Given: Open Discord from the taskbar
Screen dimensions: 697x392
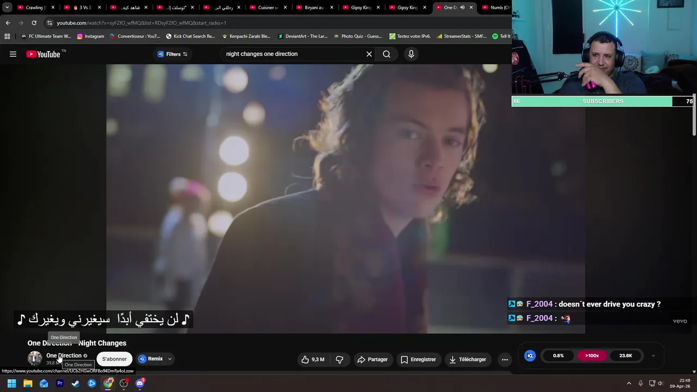Looking at the screenshot, I should coord(140,383).
